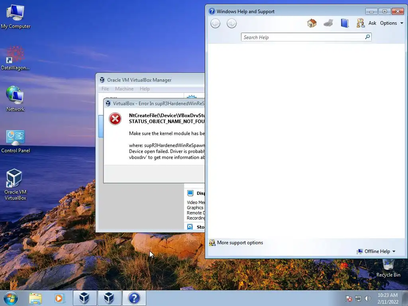Switch to Help and Support taskbar button

click(x=134, y=298)
